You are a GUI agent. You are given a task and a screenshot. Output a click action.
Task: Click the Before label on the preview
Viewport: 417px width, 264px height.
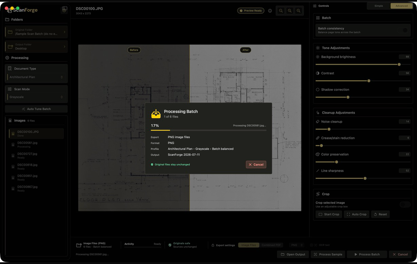point(134,50)
